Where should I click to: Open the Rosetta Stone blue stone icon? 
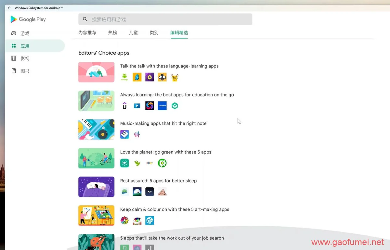tap(137, 77)
